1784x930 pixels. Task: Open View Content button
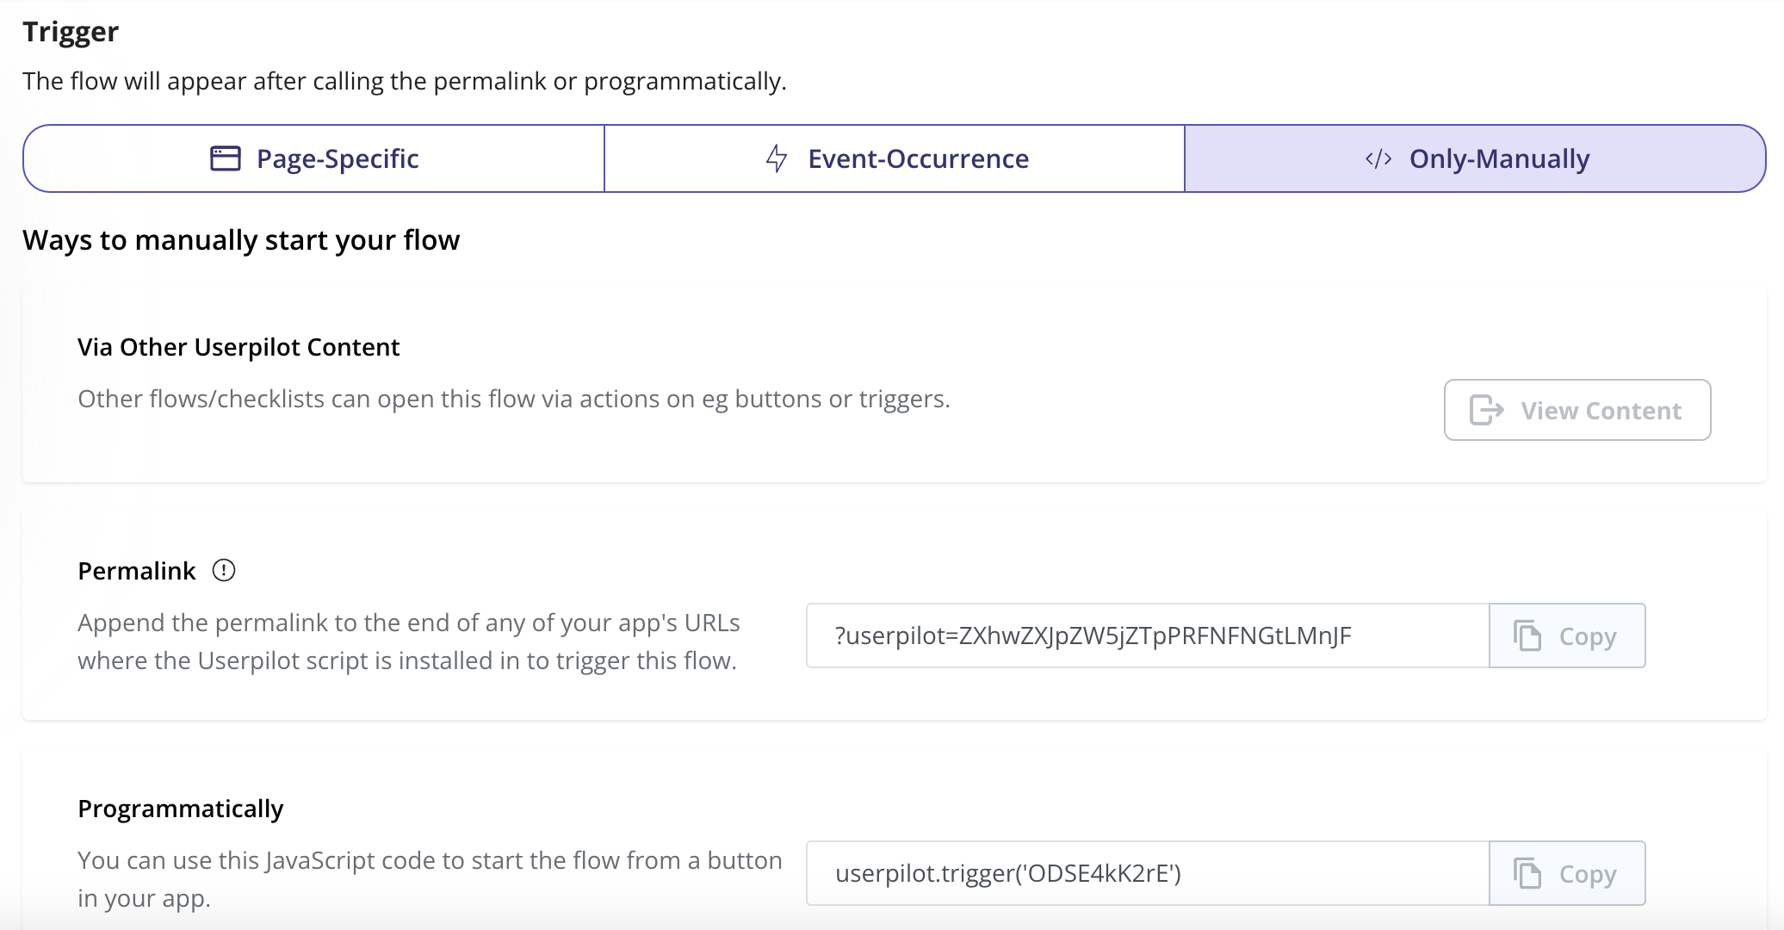[1577, 410]
